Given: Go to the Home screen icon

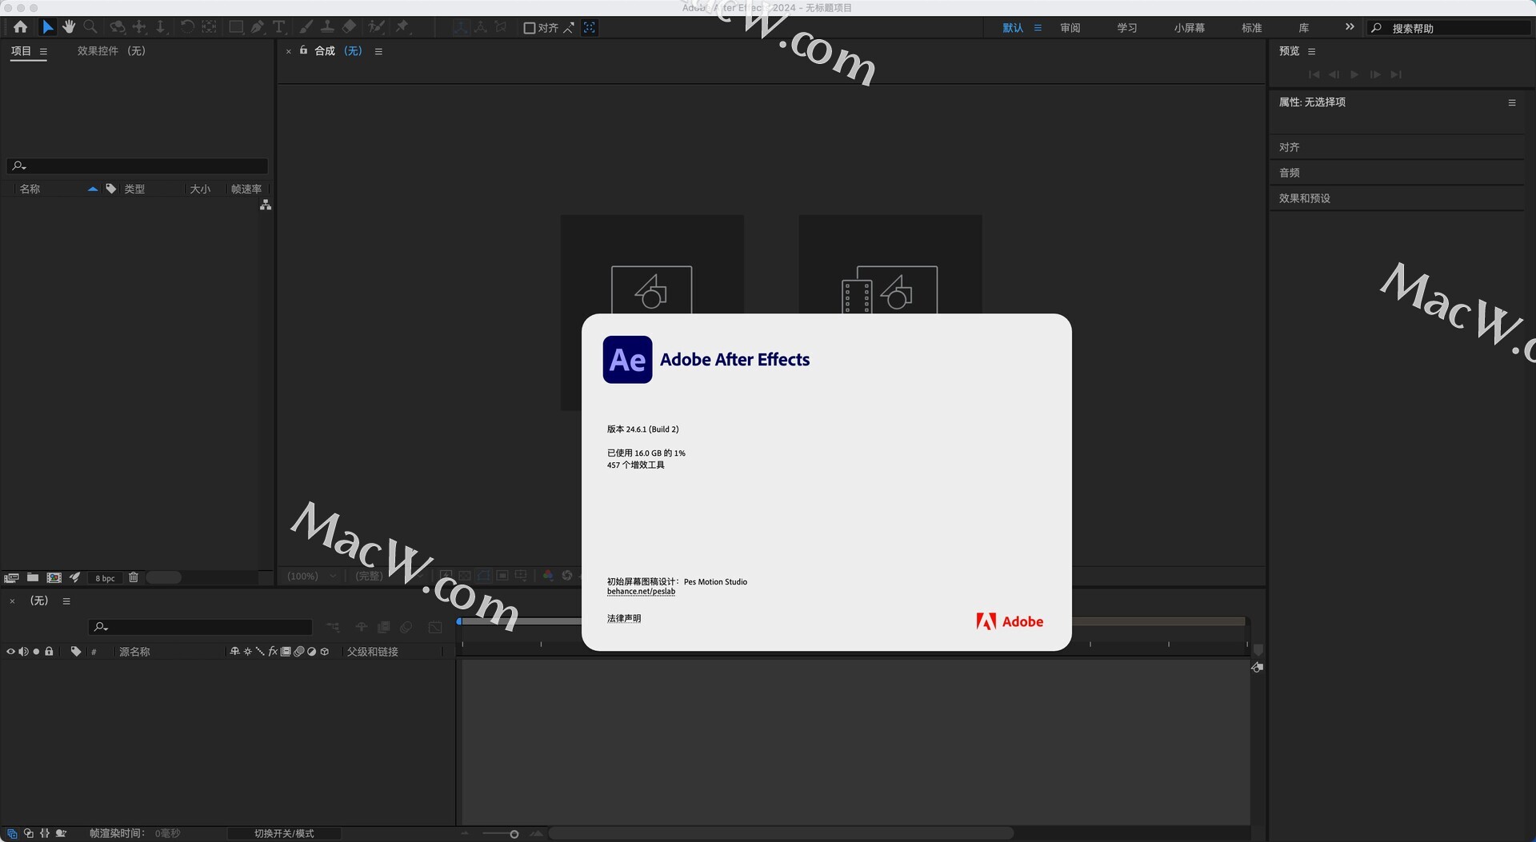Looking at the screenshot, I should click(21, 27).
